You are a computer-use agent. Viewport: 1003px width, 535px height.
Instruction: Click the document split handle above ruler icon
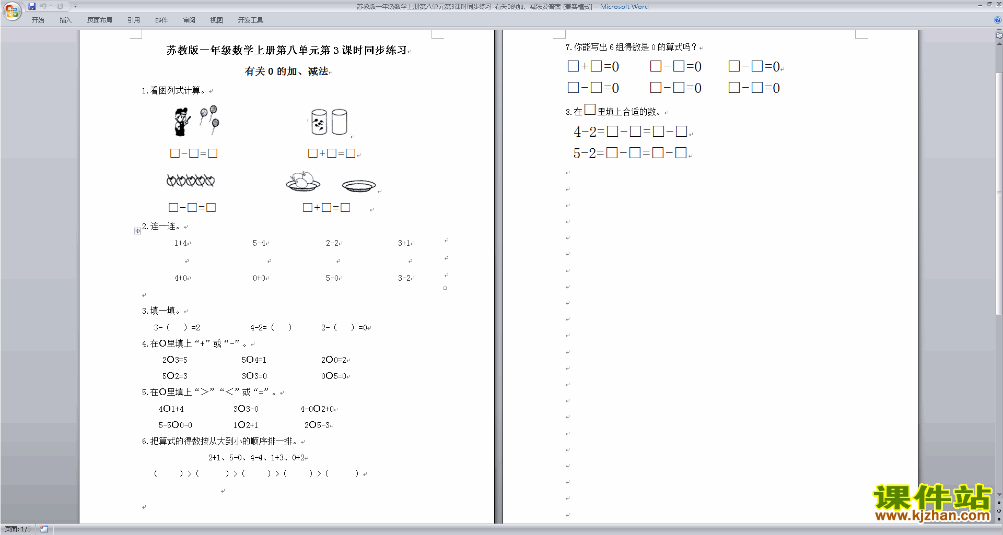click(x=999, y=30)
